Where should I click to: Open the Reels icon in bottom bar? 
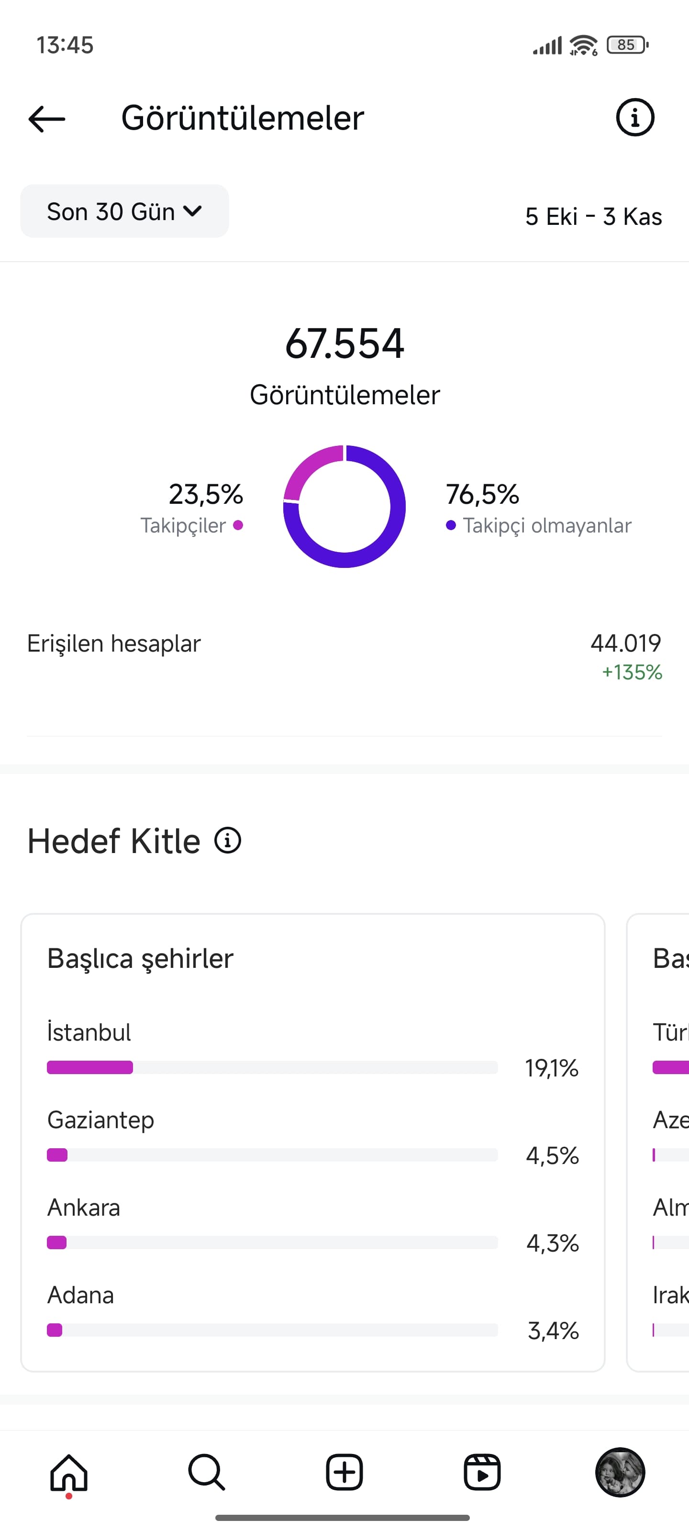point(481,1473)
